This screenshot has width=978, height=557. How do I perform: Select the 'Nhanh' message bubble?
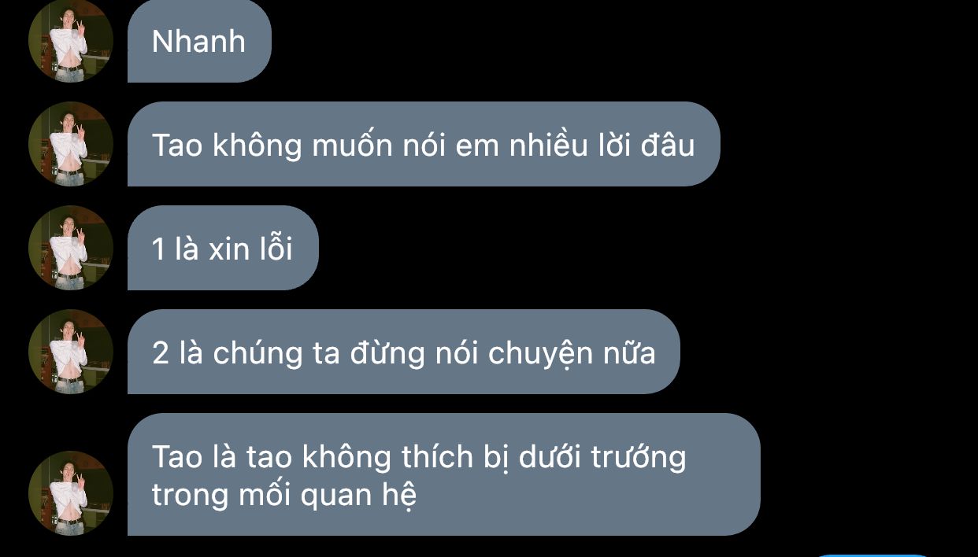coord(199,41)
